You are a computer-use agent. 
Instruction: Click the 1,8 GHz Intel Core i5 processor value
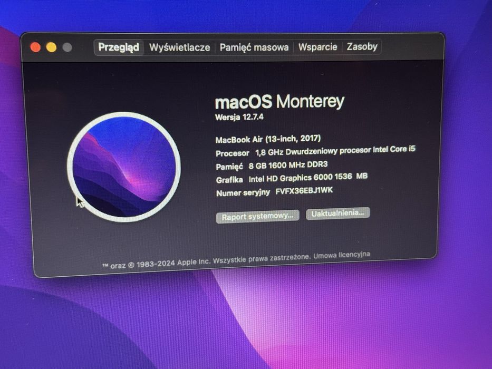pos(335,151)
